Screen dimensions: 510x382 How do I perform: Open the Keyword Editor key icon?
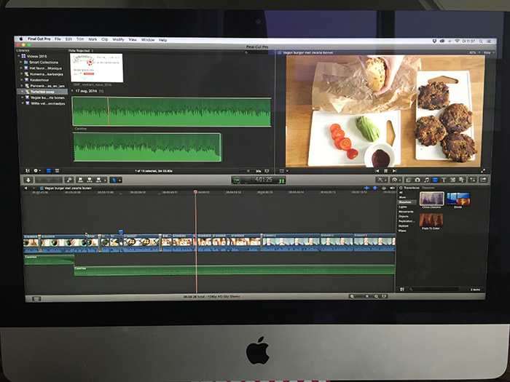tap(69, 180)
